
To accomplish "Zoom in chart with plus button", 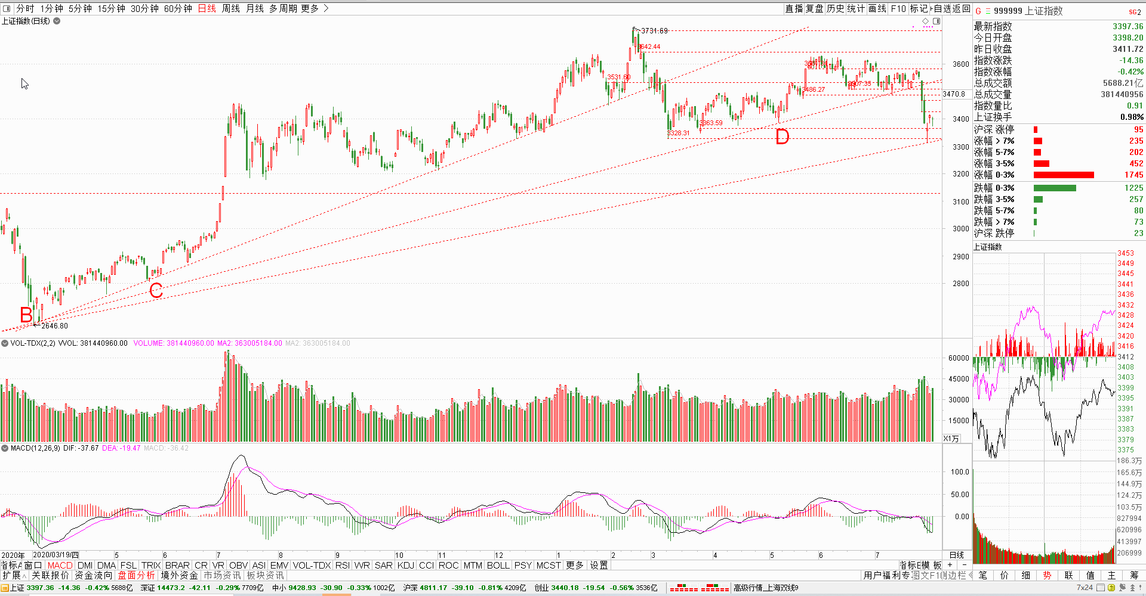I will (950, 565).
